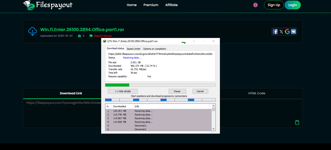
Task: Select connection row 2 with 114.749 MB
Action: pos(159,115)
